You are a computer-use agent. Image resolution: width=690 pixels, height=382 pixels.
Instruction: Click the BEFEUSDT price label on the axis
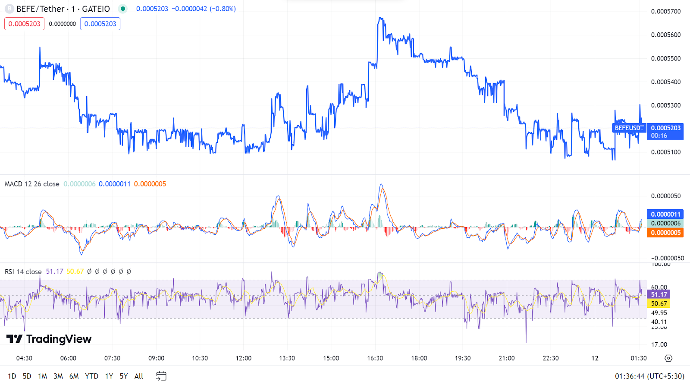click(x=629, y=128)
